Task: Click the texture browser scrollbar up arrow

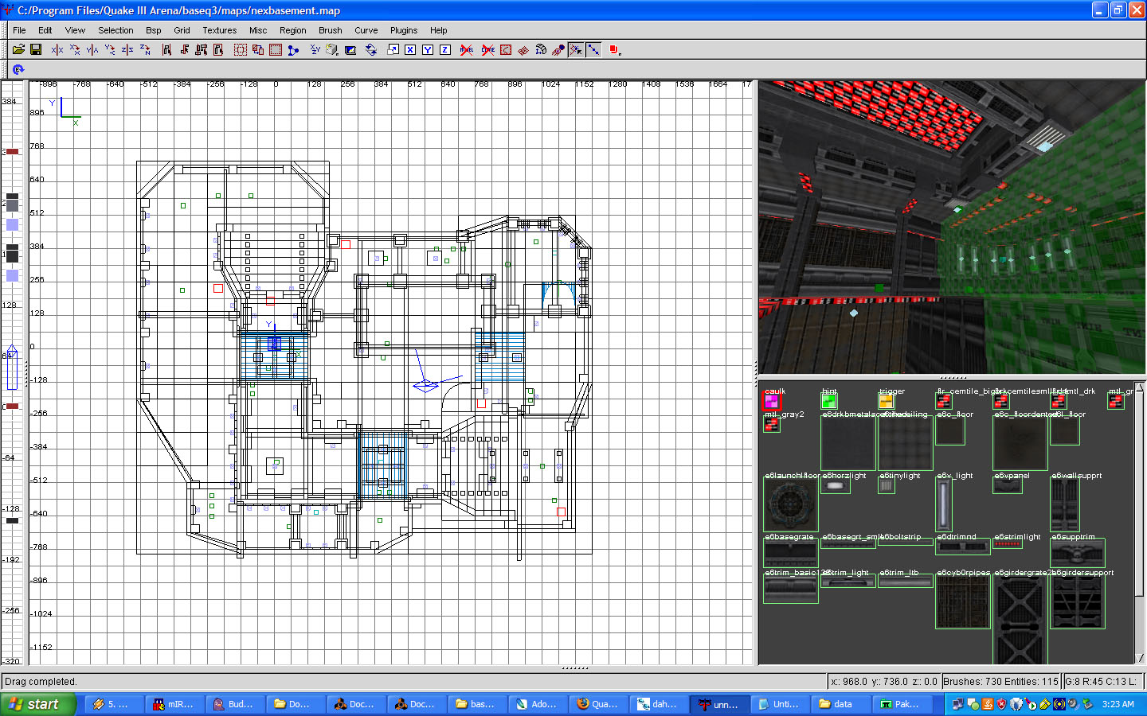Action: click(x=1139, y=387)
